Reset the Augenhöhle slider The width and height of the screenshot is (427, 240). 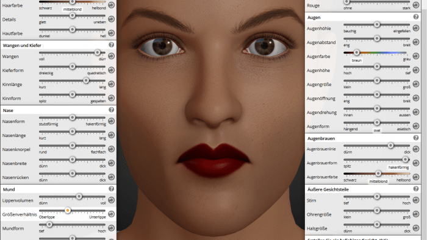click(416, 28)
